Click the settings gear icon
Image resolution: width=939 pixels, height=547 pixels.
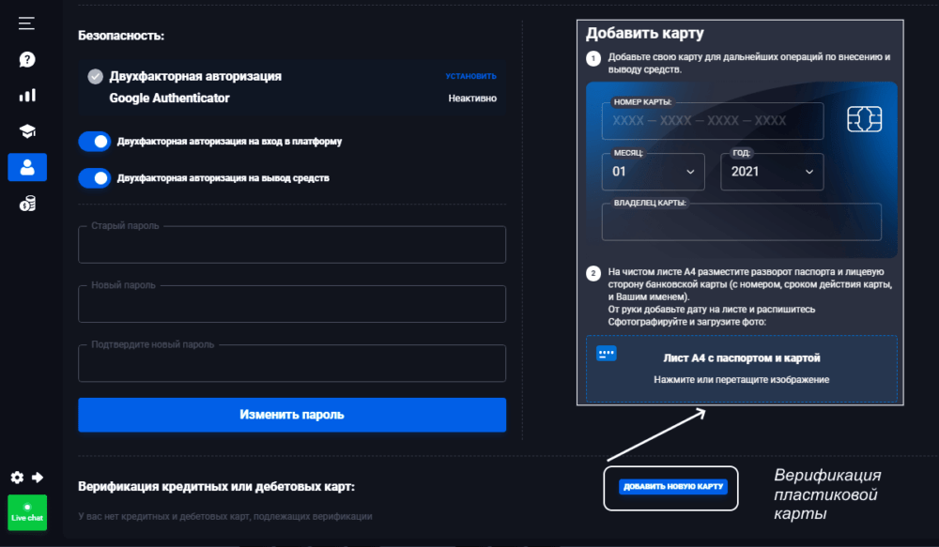pyautogui.click(x=17, y=478)
